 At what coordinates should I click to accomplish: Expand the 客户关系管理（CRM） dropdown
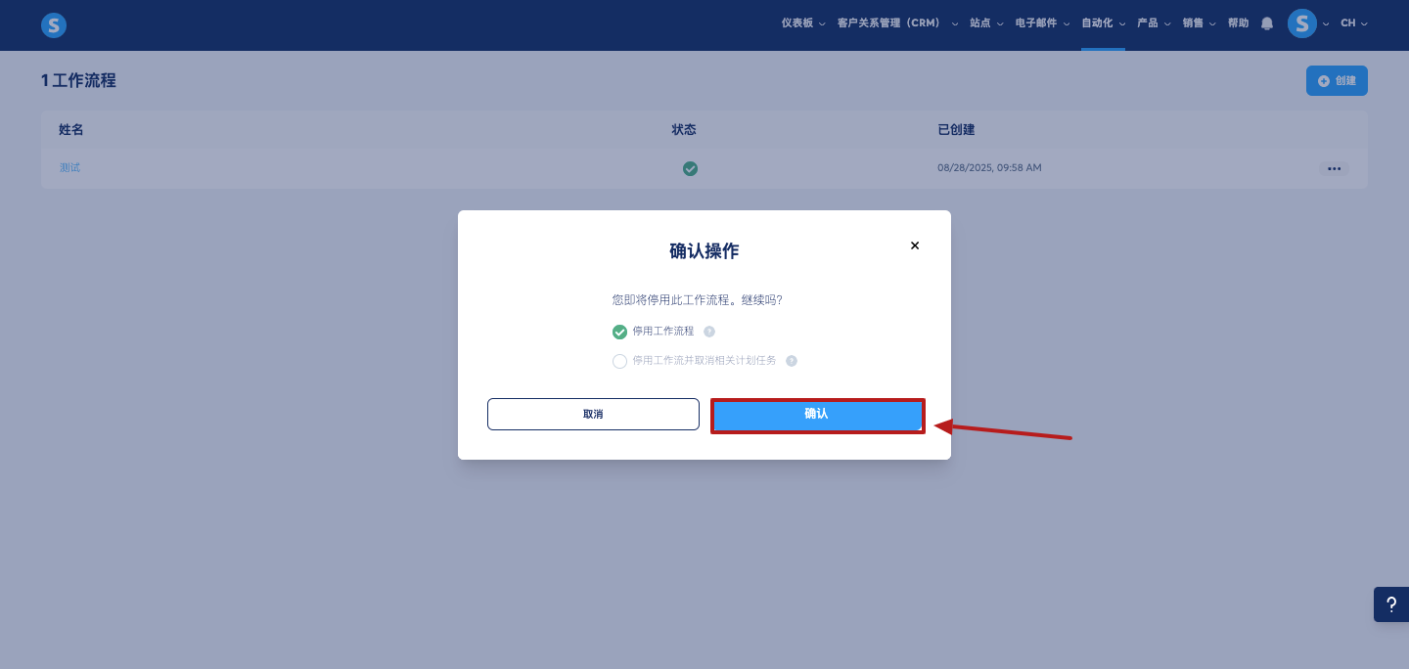(898, 23)
